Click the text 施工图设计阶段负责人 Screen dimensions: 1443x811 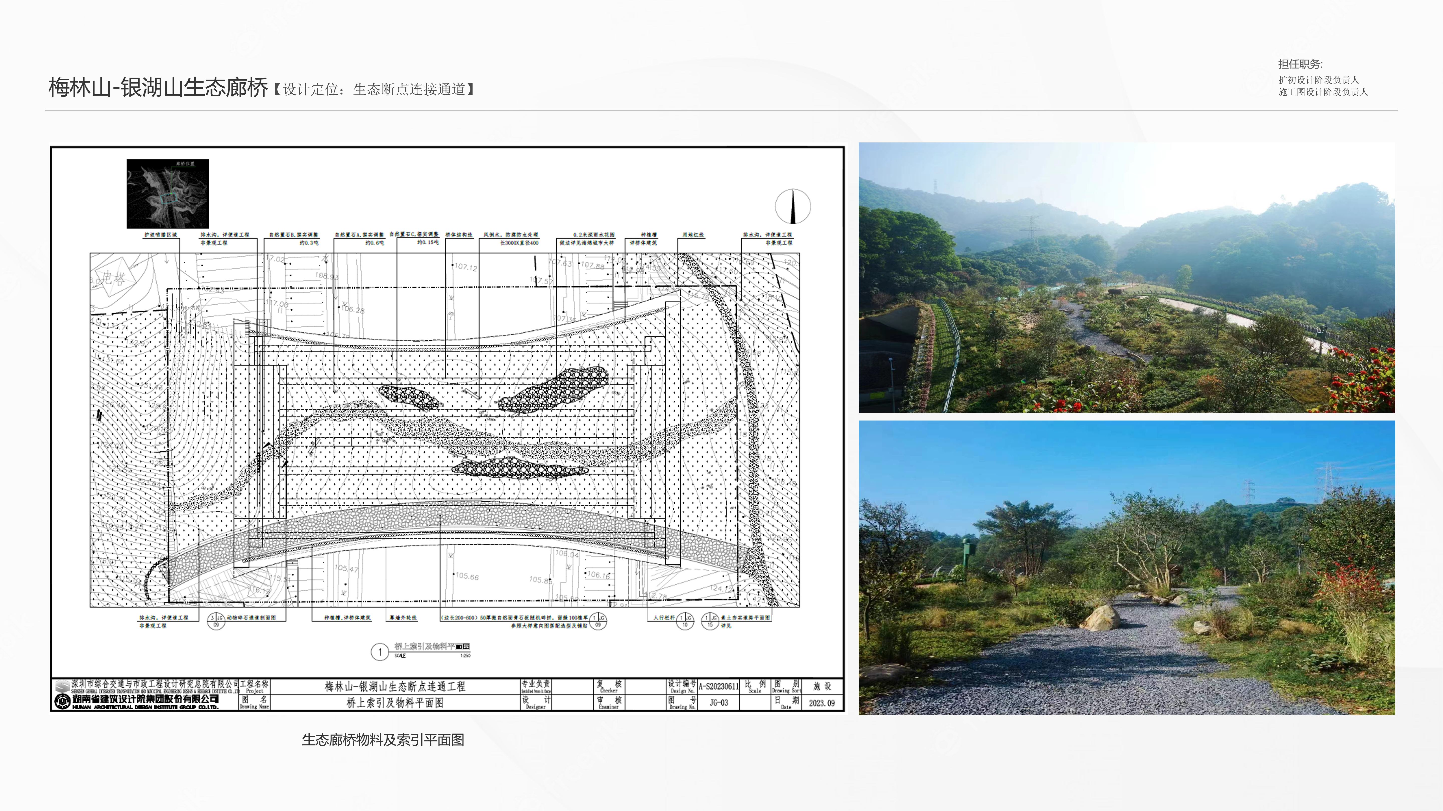pyautogui.click(x=1322, y=92)
